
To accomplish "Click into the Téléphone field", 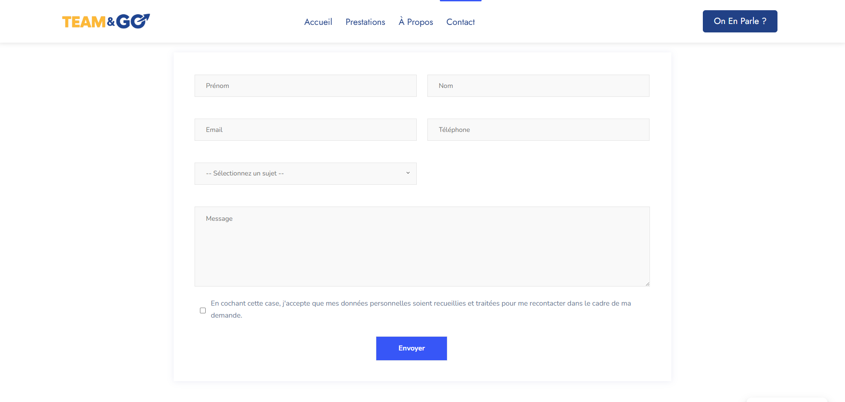I will point(538,130).
